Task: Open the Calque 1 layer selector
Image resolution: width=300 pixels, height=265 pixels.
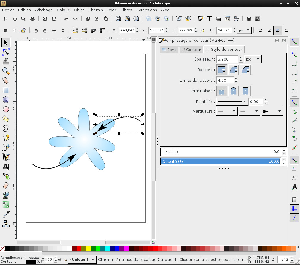Action: pos(83,259)
